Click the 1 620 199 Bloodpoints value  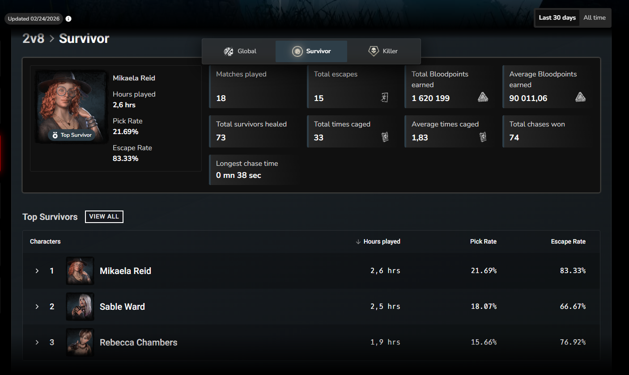point(430,98)
